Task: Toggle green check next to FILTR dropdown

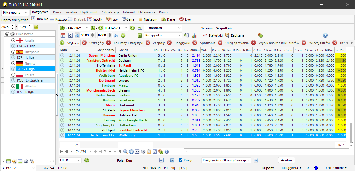Action: point(87,160)
